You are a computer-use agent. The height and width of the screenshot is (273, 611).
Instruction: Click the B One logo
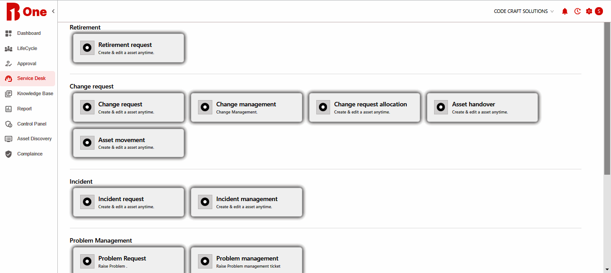(x=26, y=12)
